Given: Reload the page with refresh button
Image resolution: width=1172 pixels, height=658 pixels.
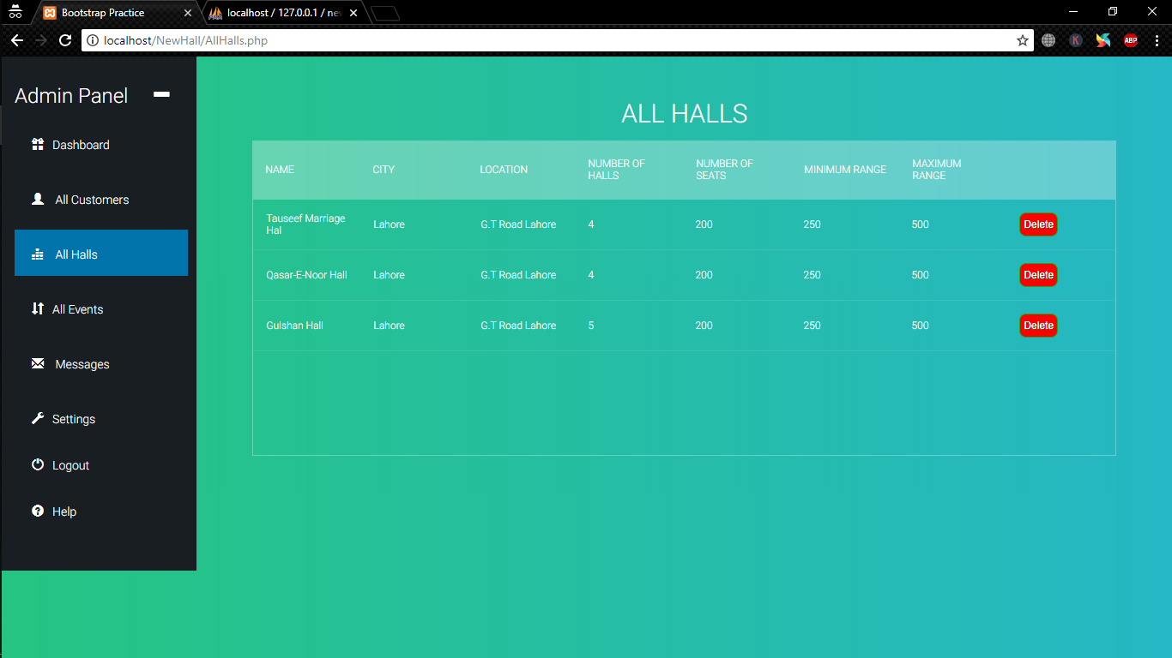Looking at the screenshot, I should (65, 40).
